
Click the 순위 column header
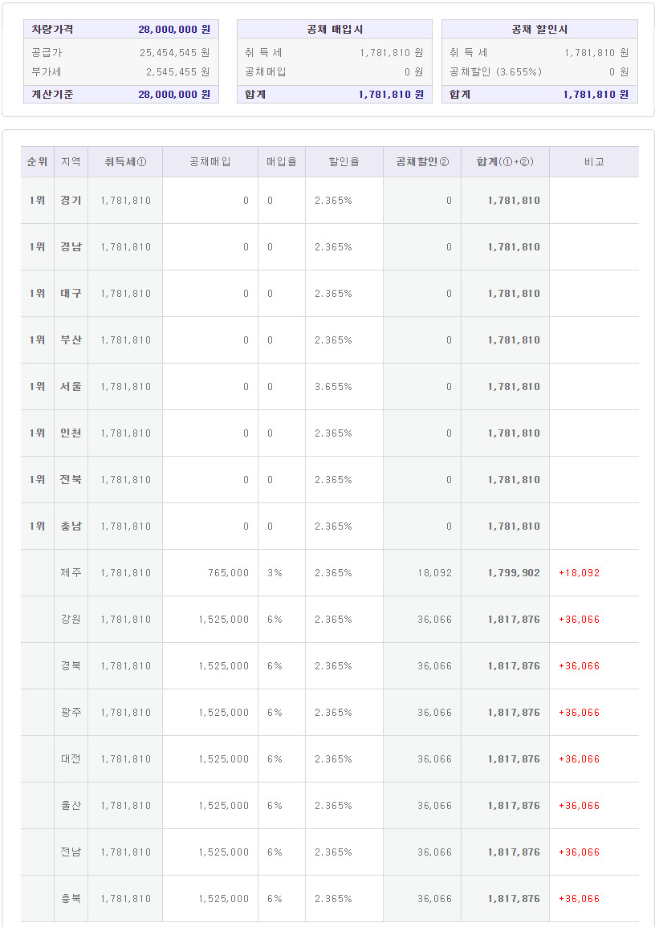point(37,161)
